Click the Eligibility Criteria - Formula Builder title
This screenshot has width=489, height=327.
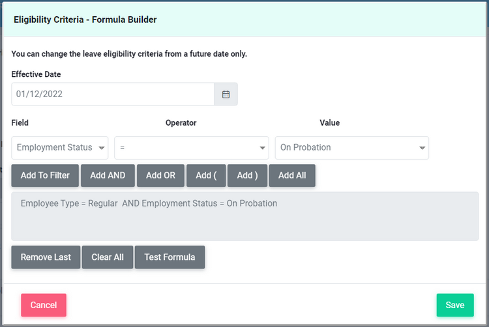pos(85,20)
